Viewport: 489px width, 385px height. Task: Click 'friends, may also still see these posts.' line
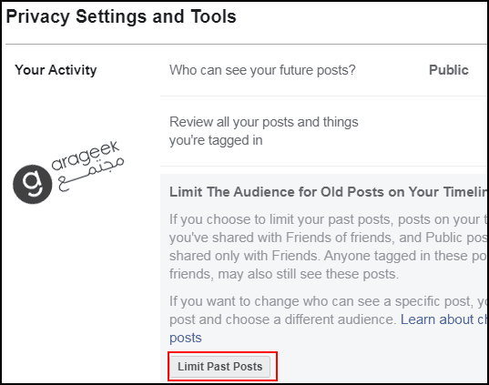tap(284, 274)
